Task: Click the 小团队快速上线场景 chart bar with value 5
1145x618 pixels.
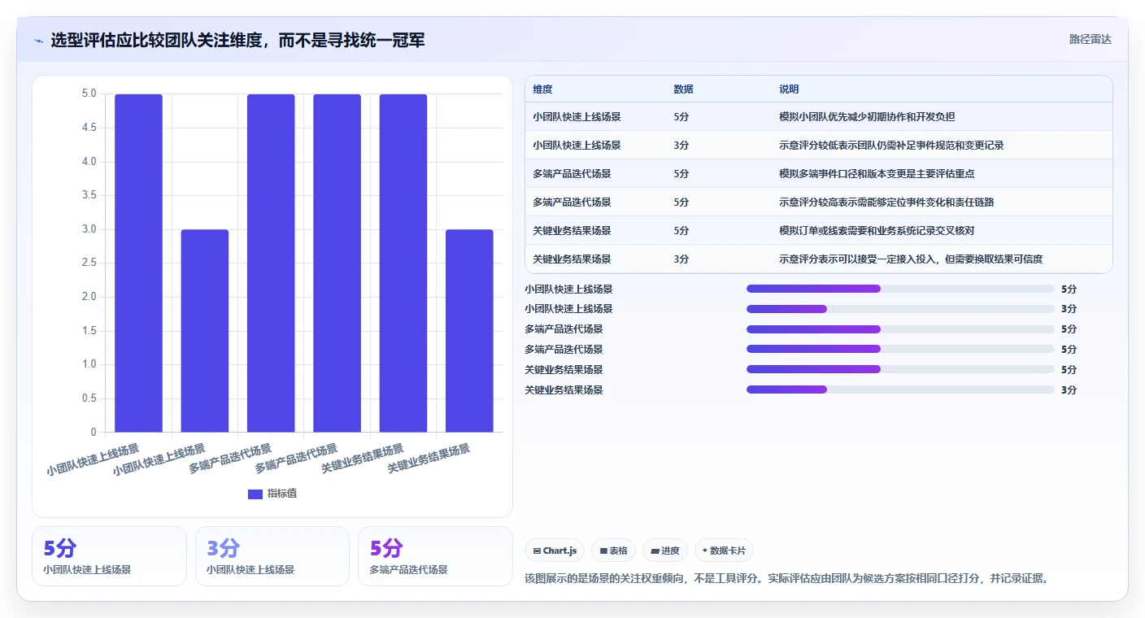Action: [x=138, y=263]
